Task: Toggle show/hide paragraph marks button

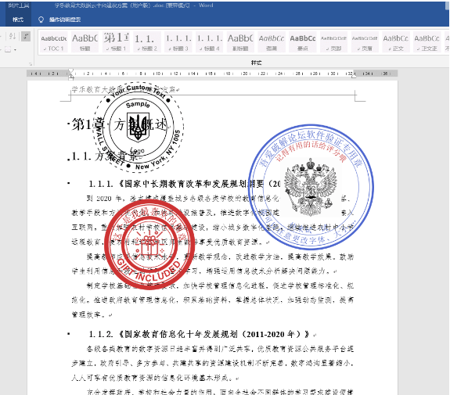Action: pos(26,37)
